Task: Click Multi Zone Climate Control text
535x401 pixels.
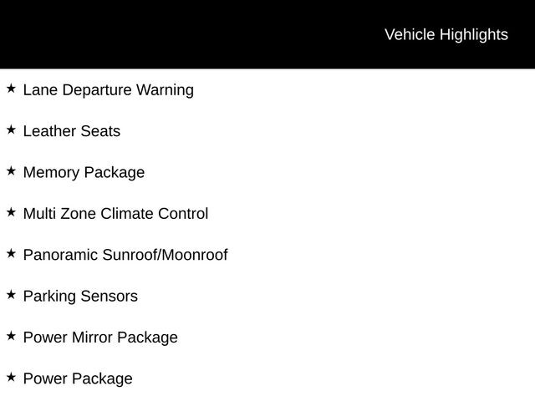Action: click(115, 214)
